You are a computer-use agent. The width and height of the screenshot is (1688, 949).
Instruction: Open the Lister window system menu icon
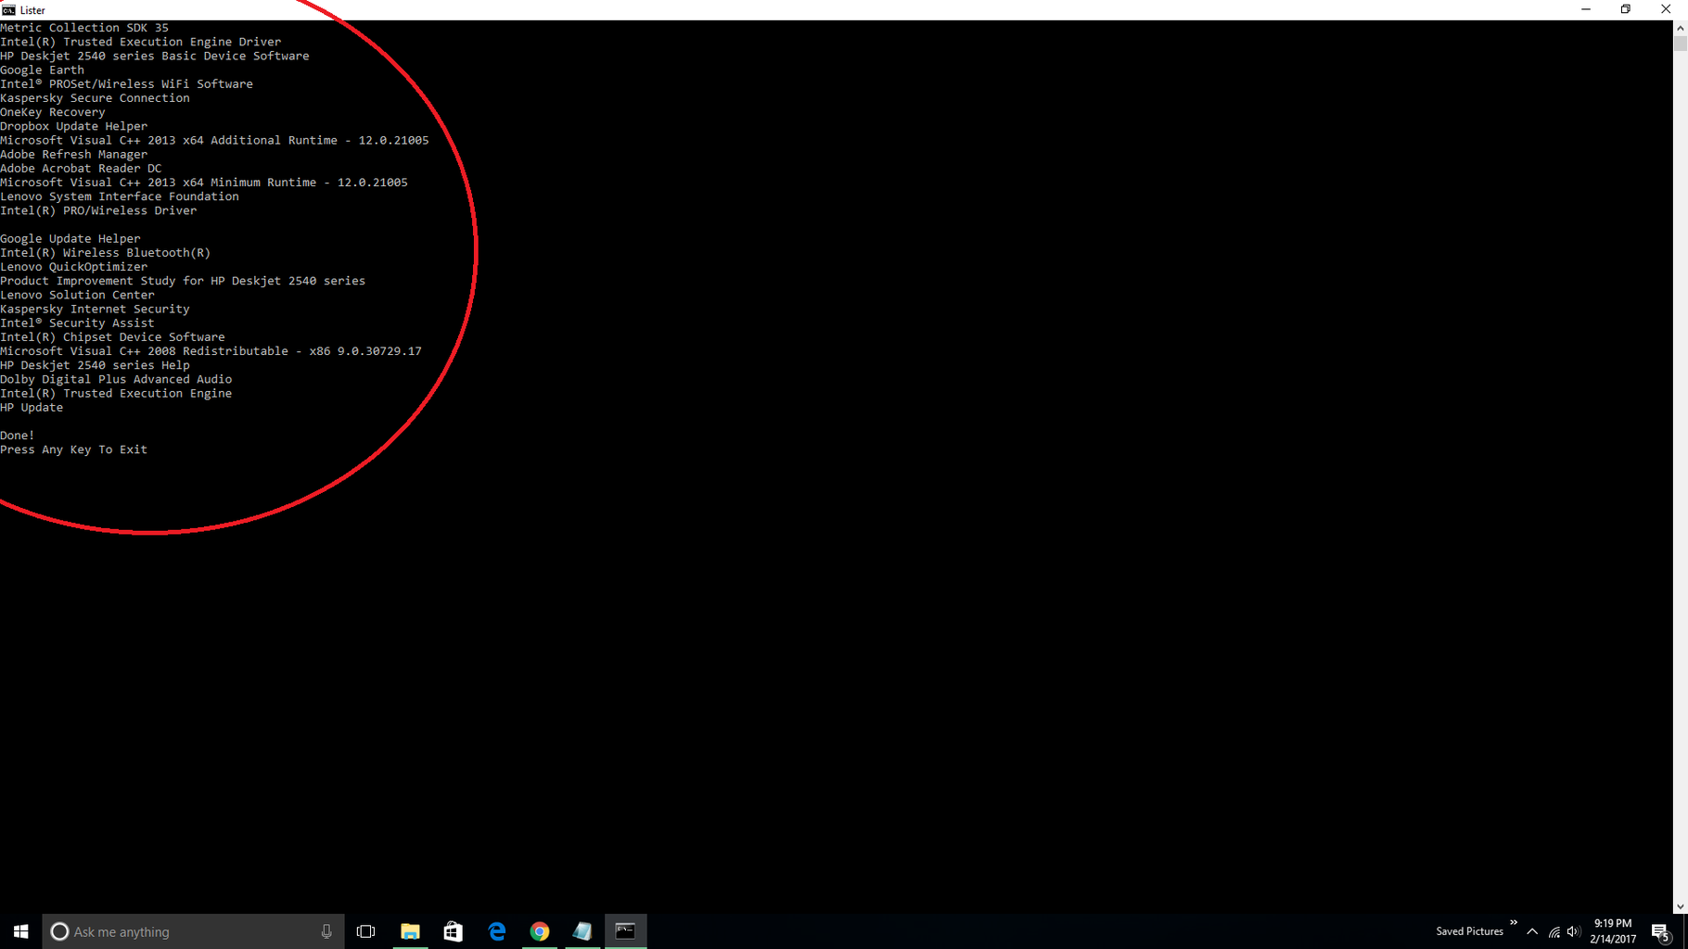click(9, 9)
